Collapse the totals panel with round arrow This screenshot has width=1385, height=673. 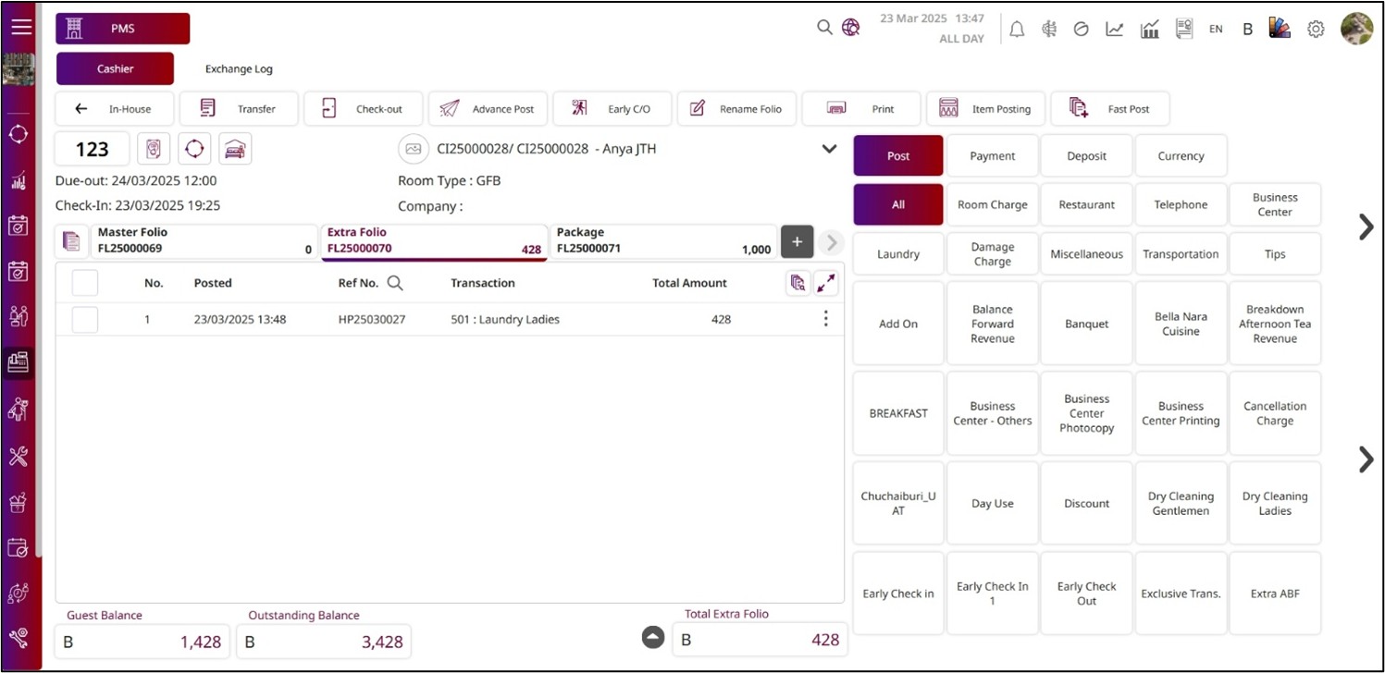[653, 637]
